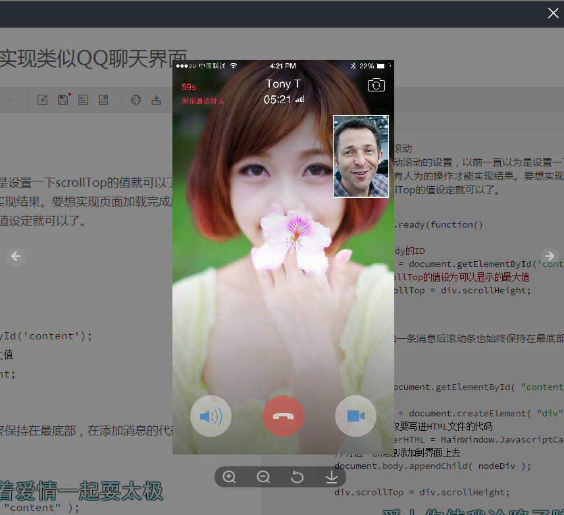Image resolution: width=564 pixels, height=515 pixels.
Task: Click the title text '实现类似QQ聊天界面'
Action: [x=93, y=59]
